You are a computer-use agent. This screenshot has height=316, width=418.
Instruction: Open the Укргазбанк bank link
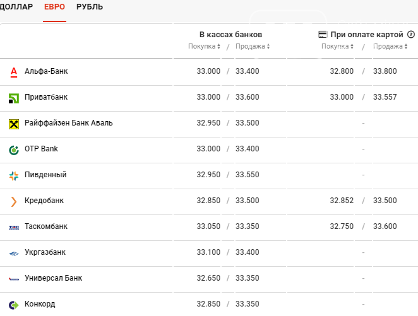(45, 252)
